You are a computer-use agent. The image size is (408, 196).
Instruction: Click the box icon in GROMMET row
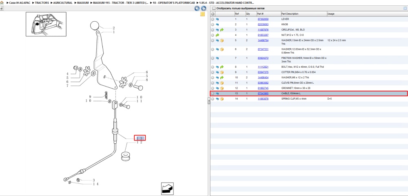[222, 88]
